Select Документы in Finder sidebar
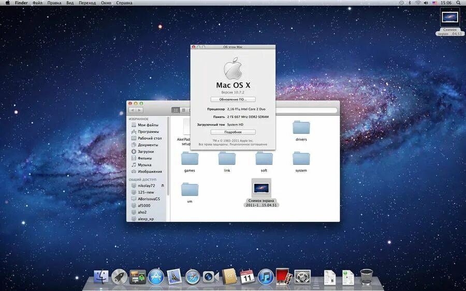 [147, 145]
